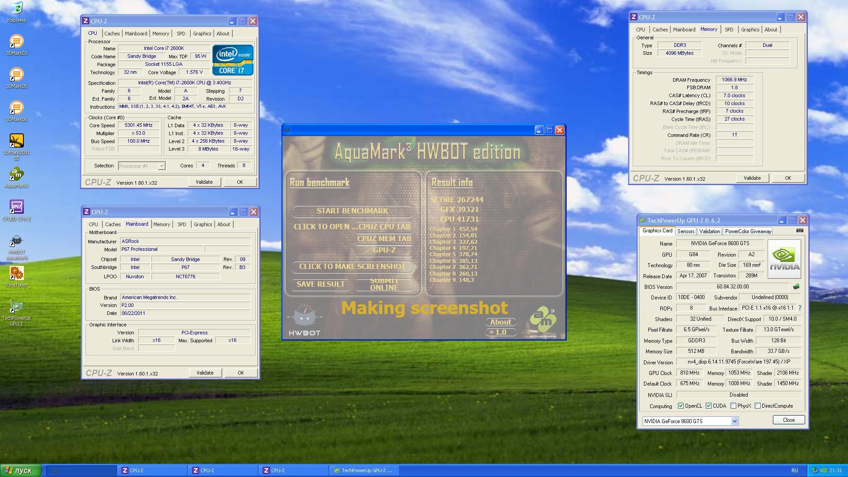Viewport: 848px width, 477px height.
Task: Click the taskbar clock showing 21:31
Action: [x=836, y=470]
